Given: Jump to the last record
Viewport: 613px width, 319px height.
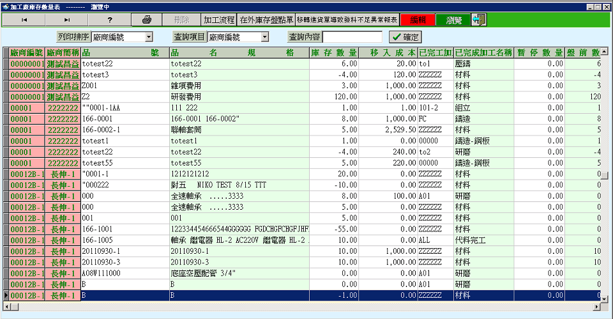Looking at the screenshot, I should pos(67,20).
